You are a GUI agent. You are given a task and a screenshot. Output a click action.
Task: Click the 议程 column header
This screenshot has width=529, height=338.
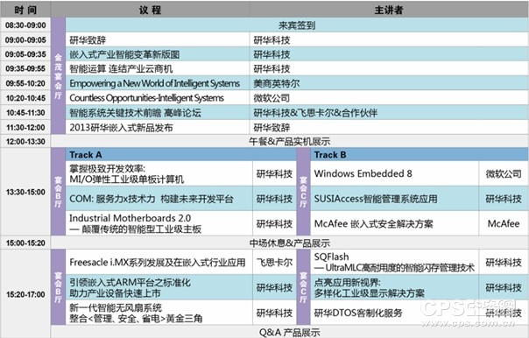click(x=150, y=9)
